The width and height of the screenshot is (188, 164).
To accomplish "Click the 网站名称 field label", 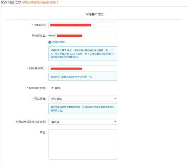I will (38, 25).
